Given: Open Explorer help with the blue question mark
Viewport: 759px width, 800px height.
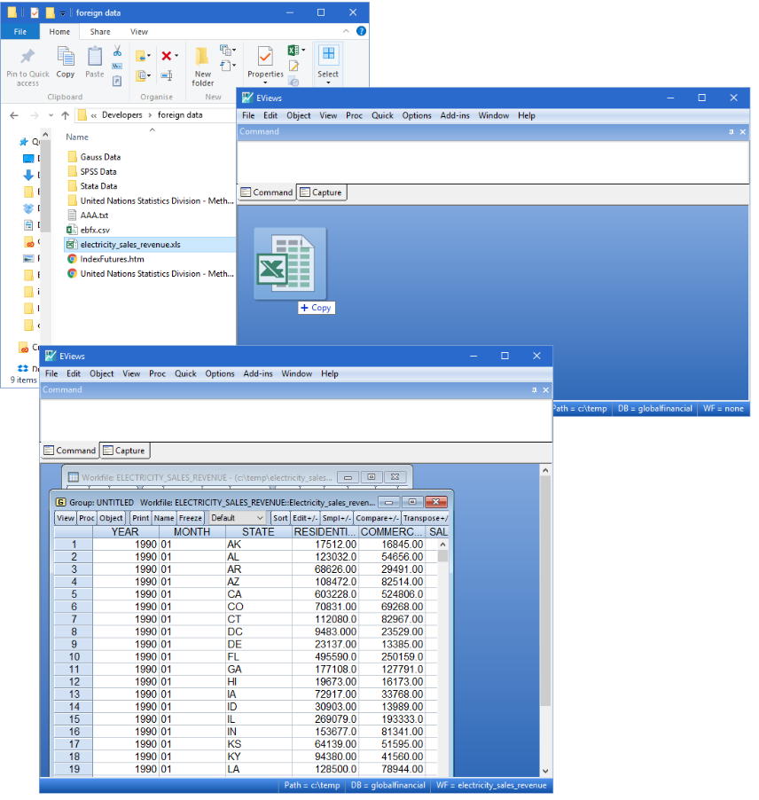Looking at the screenshot, I should 361,31.
